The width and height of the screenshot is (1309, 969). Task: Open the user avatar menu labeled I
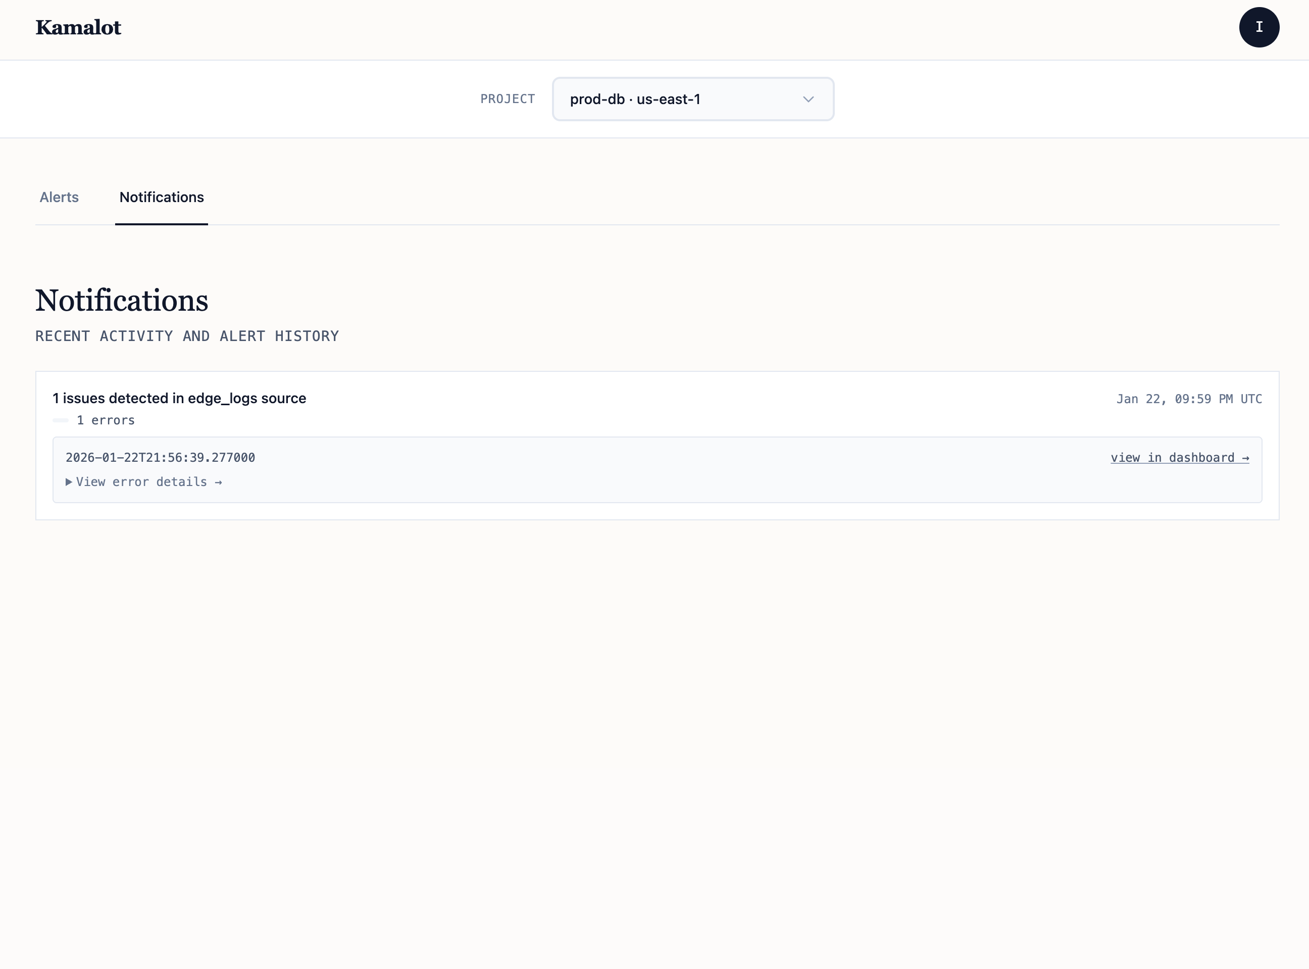pyautogui.click(x=1258, y=27)
